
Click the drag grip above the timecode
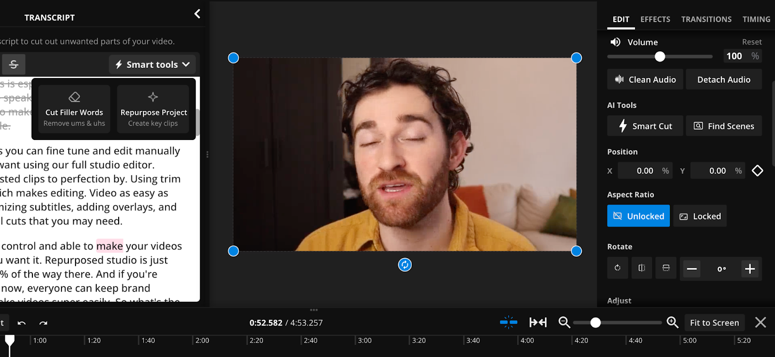point(314,310)
